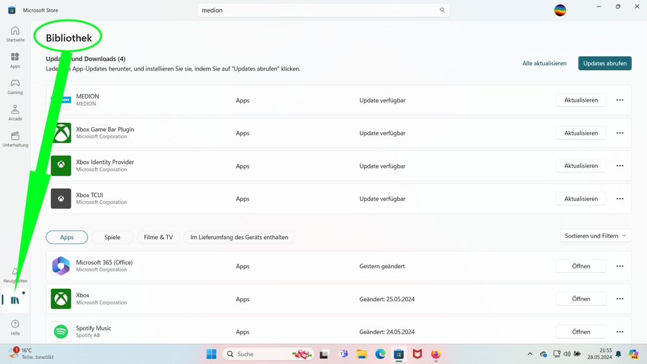Viewport: 647px width, 364px height.
Task: Click the Xbox Identity Provider title
Action: pos(105,162)
